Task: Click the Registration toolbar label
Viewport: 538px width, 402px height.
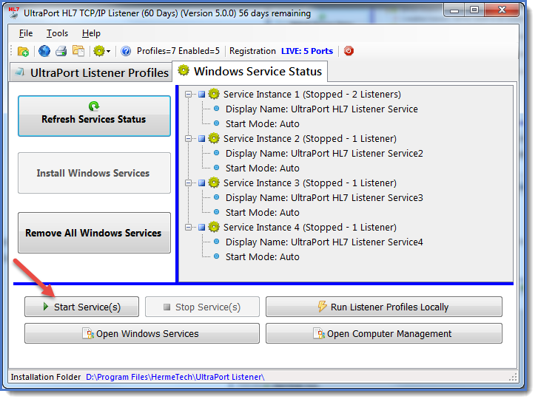Action: tap(252, 51)
